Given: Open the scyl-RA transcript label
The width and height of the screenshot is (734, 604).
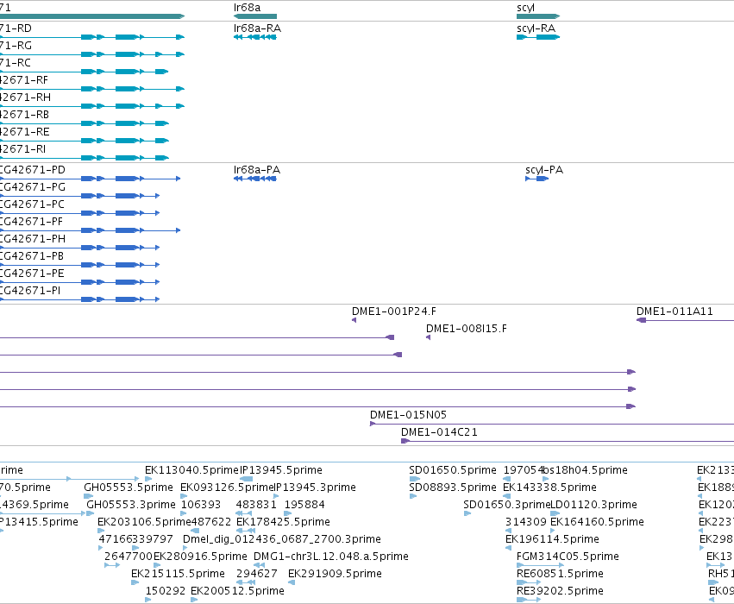Looking at the screenshot, I should point(536,28).
